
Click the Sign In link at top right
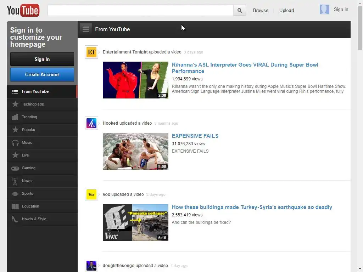coord(341,10)
